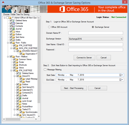Viewport: 129px width, 125px height.
Task: Click the Inbox folder icon near the top
Action: tap(13, 32)
